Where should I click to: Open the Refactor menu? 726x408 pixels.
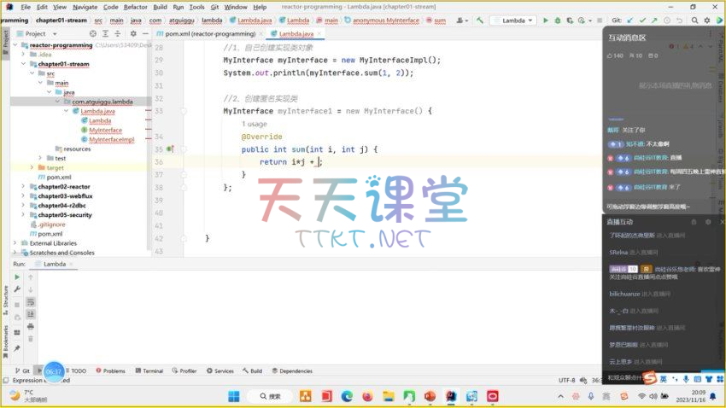135,7
